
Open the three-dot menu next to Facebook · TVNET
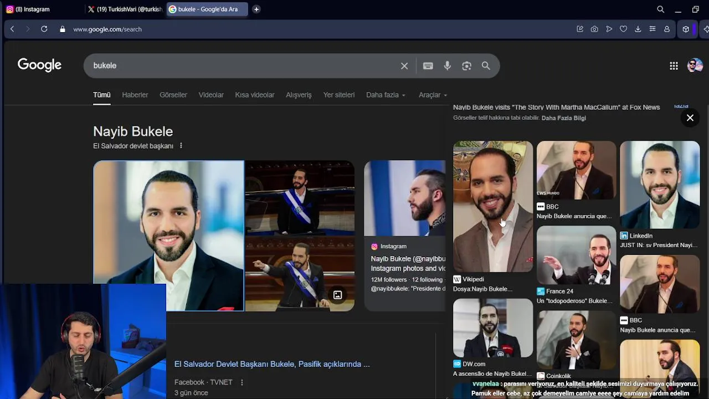coord(242,382)
